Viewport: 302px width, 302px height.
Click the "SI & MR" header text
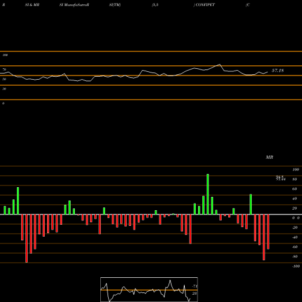(x=32, y=5)
